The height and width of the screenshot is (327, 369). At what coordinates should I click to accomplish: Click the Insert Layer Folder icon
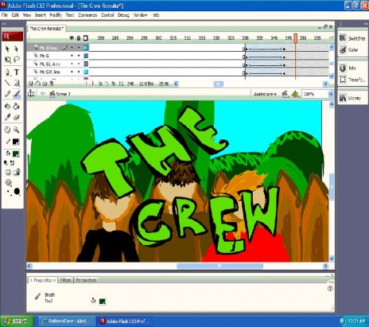45,84
